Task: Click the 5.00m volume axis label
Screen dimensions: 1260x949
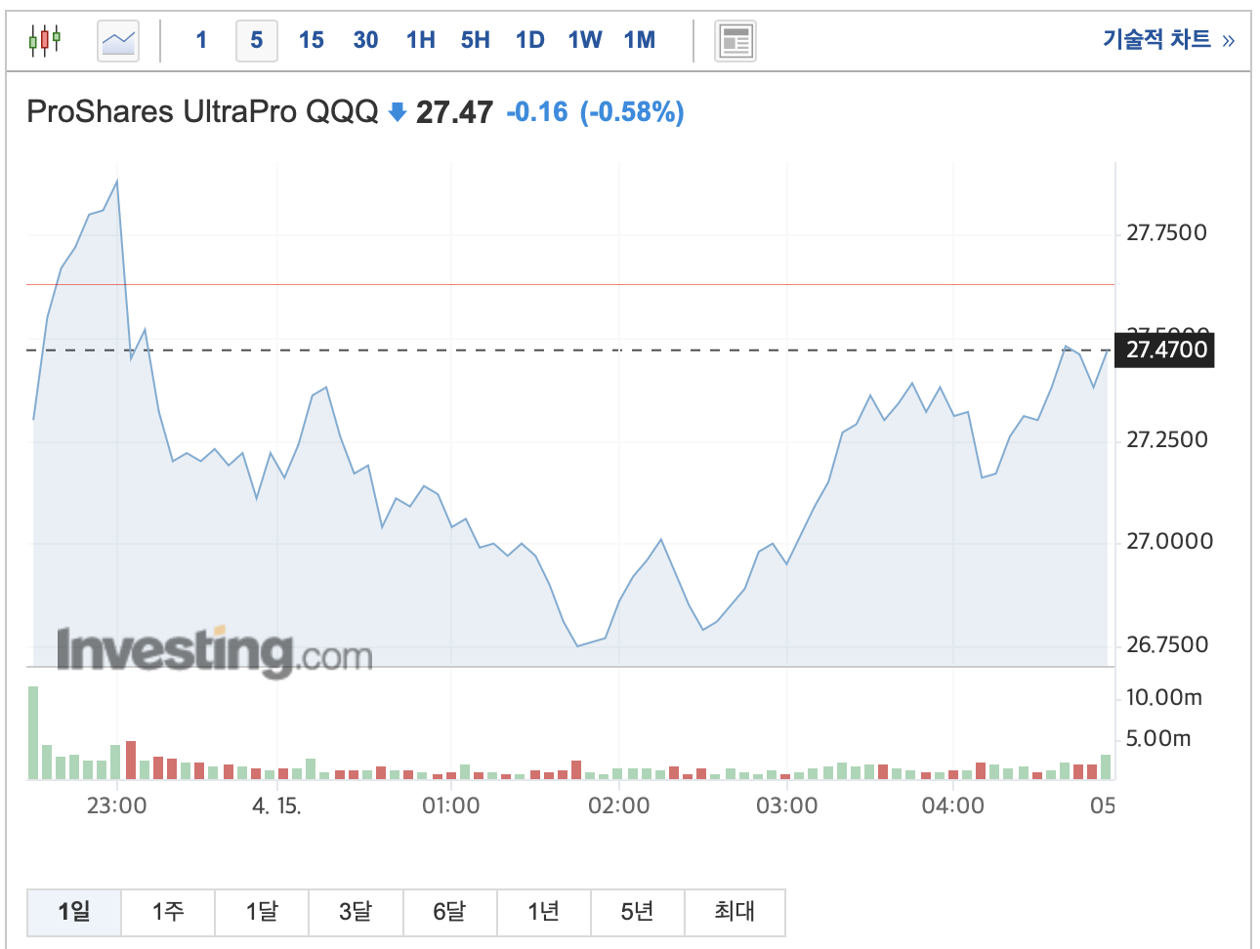Action: (1158, 739)
